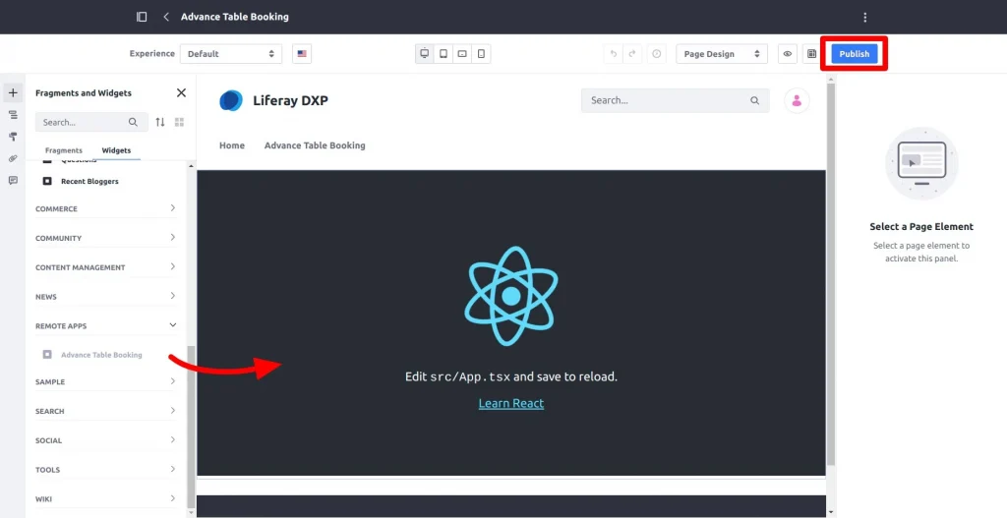Close the Fragments and Widgets panel
1007x518 pixels.
(x=181, y=93)
